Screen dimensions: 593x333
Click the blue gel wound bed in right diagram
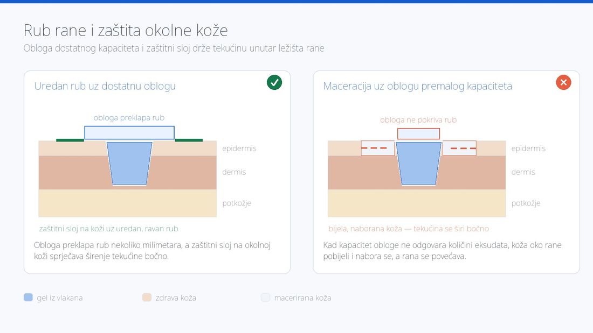419,164
